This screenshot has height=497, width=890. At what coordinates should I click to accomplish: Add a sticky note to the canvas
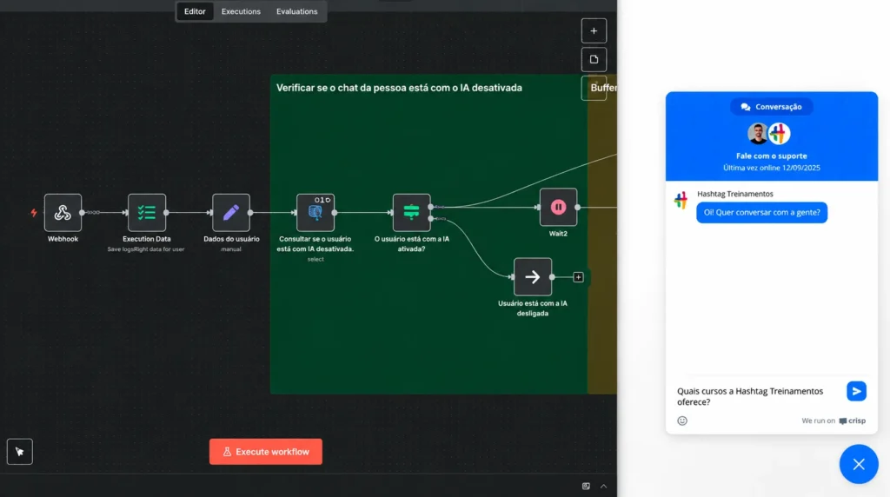point(594,59)
